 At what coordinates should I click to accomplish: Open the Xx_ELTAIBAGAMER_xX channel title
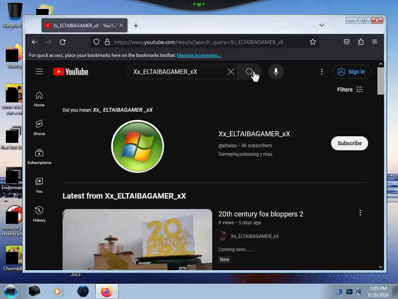[x=254, y=134]
